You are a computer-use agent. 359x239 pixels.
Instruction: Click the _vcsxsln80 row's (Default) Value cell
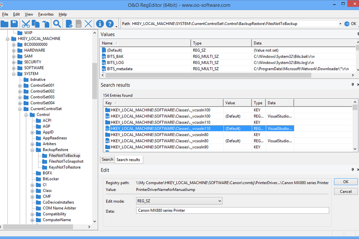pos(238,141)
